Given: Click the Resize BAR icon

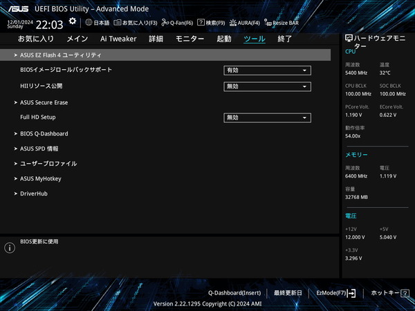Looking at the screenshot, I should [268, 23].
